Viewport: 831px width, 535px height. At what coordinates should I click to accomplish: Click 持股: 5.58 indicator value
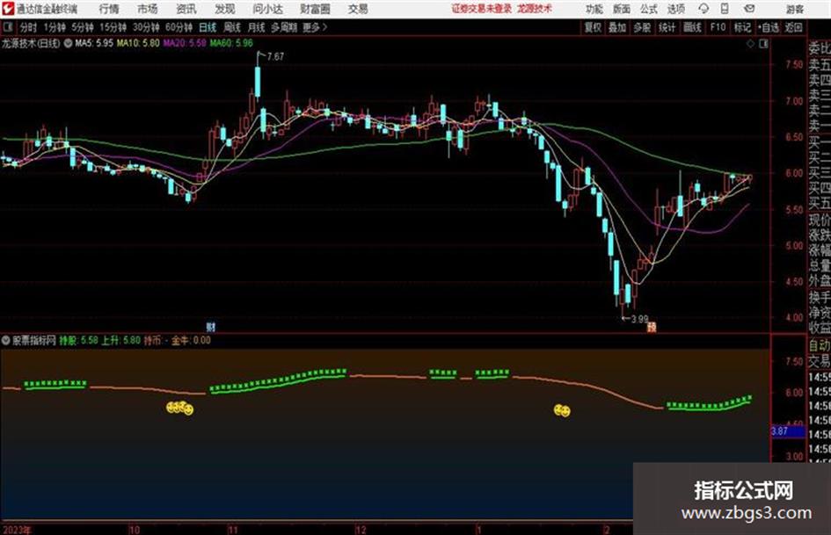click(x=78, y=341)
